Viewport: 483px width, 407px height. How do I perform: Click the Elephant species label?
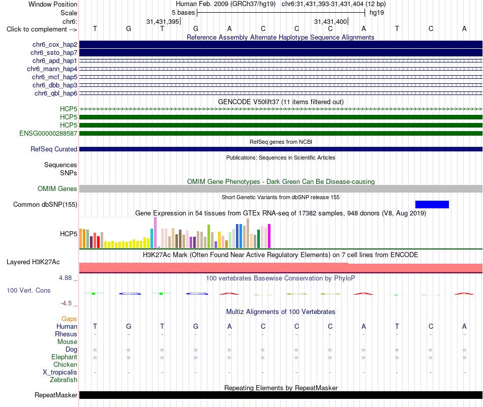tap(65, 357)
